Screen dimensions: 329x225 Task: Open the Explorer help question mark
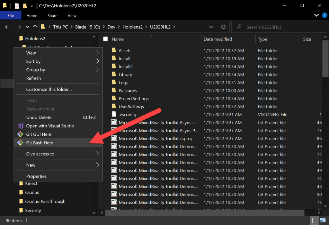[x=325, y=15]
